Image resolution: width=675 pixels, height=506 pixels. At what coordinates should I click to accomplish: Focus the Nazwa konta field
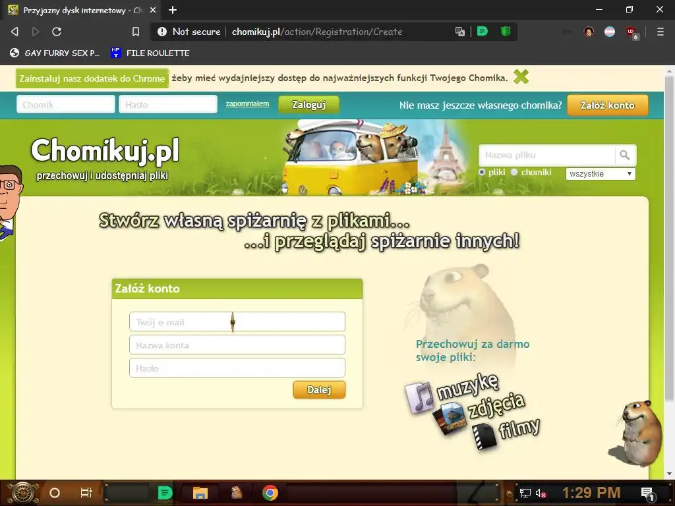(237, 345)
